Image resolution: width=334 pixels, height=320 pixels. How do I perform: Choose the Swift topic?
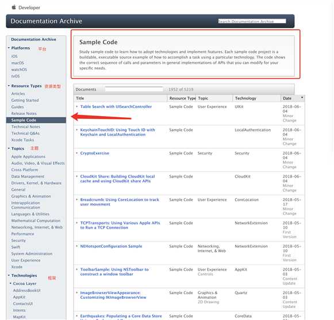16,247
